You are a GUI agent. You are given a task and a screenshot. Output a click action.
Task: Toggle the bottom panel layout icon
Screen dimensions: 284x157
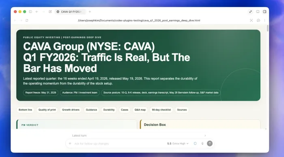[x=258, y=12]
